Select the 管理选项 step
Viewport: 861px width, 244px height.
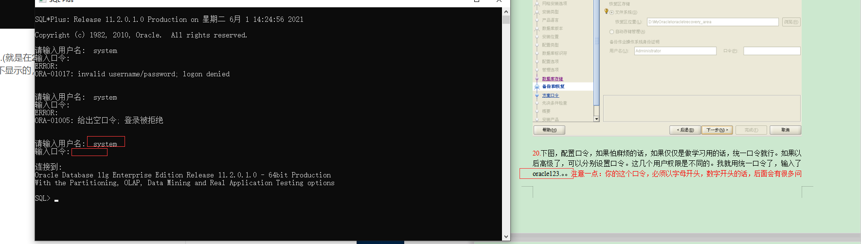[x=550, y=70]
